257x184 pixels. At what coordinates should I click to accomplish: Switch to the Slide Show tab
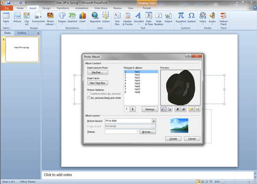point(101,8)
